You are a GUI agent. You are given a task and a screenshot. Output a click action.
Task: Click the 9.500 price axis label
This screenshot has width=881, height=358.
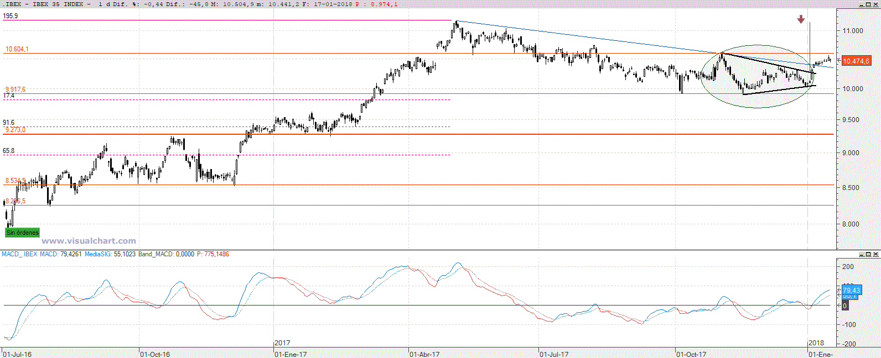[x=851, y=120]
